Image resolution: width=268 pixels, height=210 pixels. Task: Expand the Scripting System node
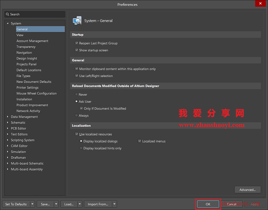[7, 140]
